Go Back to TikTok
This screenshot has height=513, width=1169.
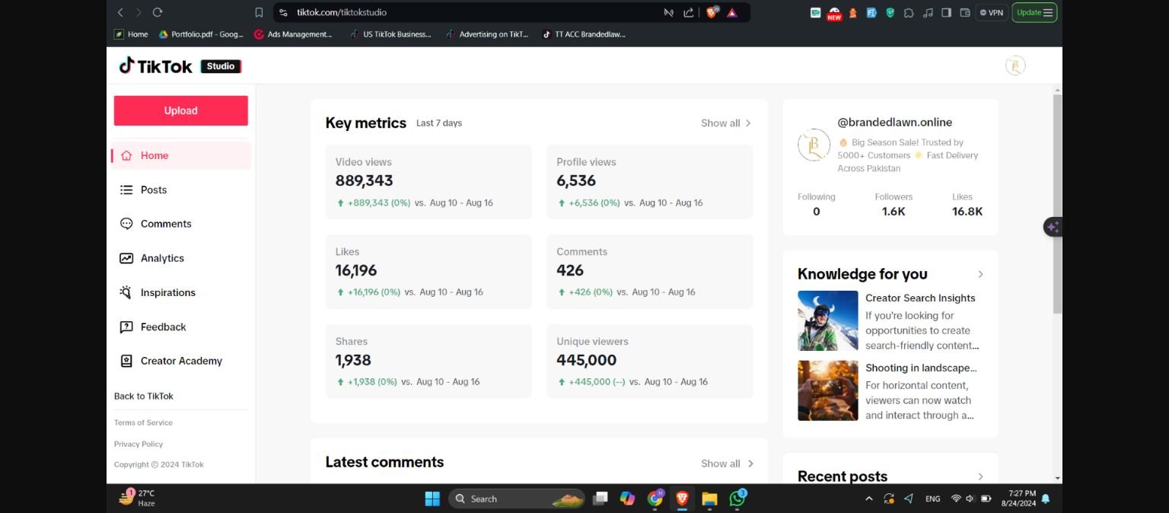pyautogui.click(x=144, y=396)
